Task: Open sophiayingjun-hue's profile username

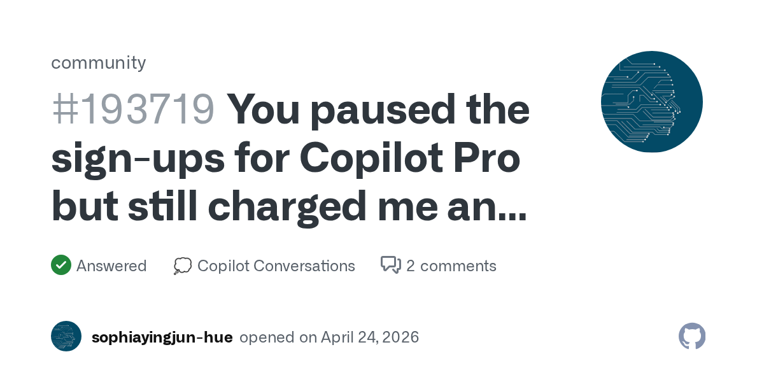Action: point(162,337)
